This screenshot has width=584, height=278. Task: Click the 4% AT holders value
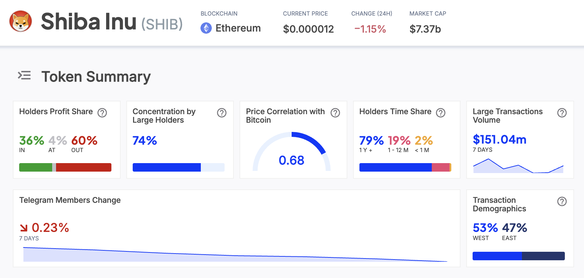coord(58,141)
